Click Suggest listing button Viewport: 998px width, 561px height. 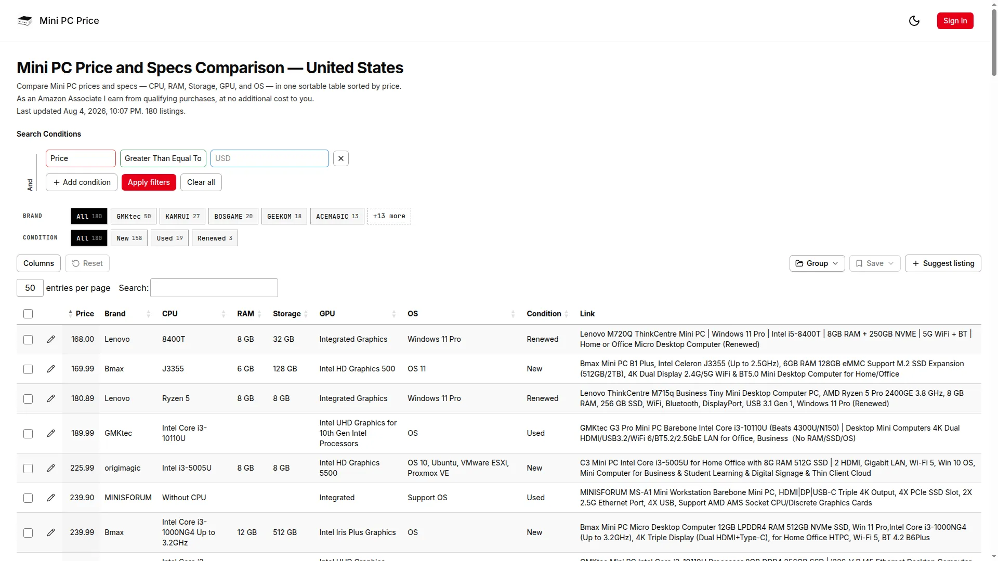tap(943, 263)
